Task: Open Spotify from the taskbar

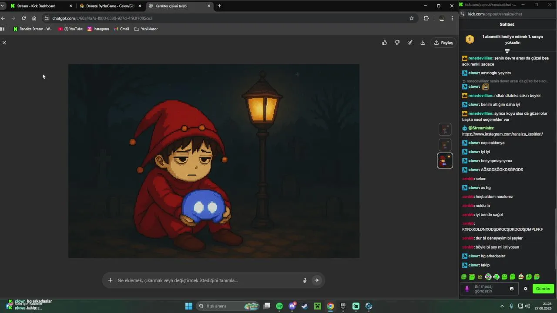Action: point(279,306)
